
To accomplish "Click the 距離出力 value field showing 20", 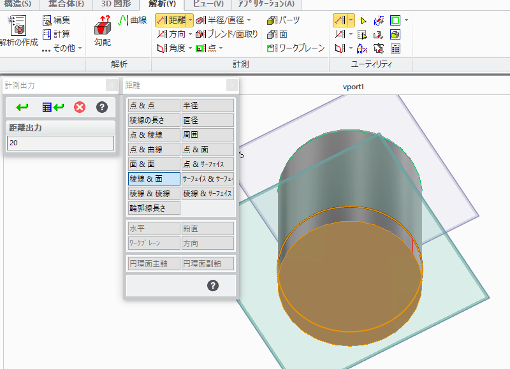I will [60, 143].
